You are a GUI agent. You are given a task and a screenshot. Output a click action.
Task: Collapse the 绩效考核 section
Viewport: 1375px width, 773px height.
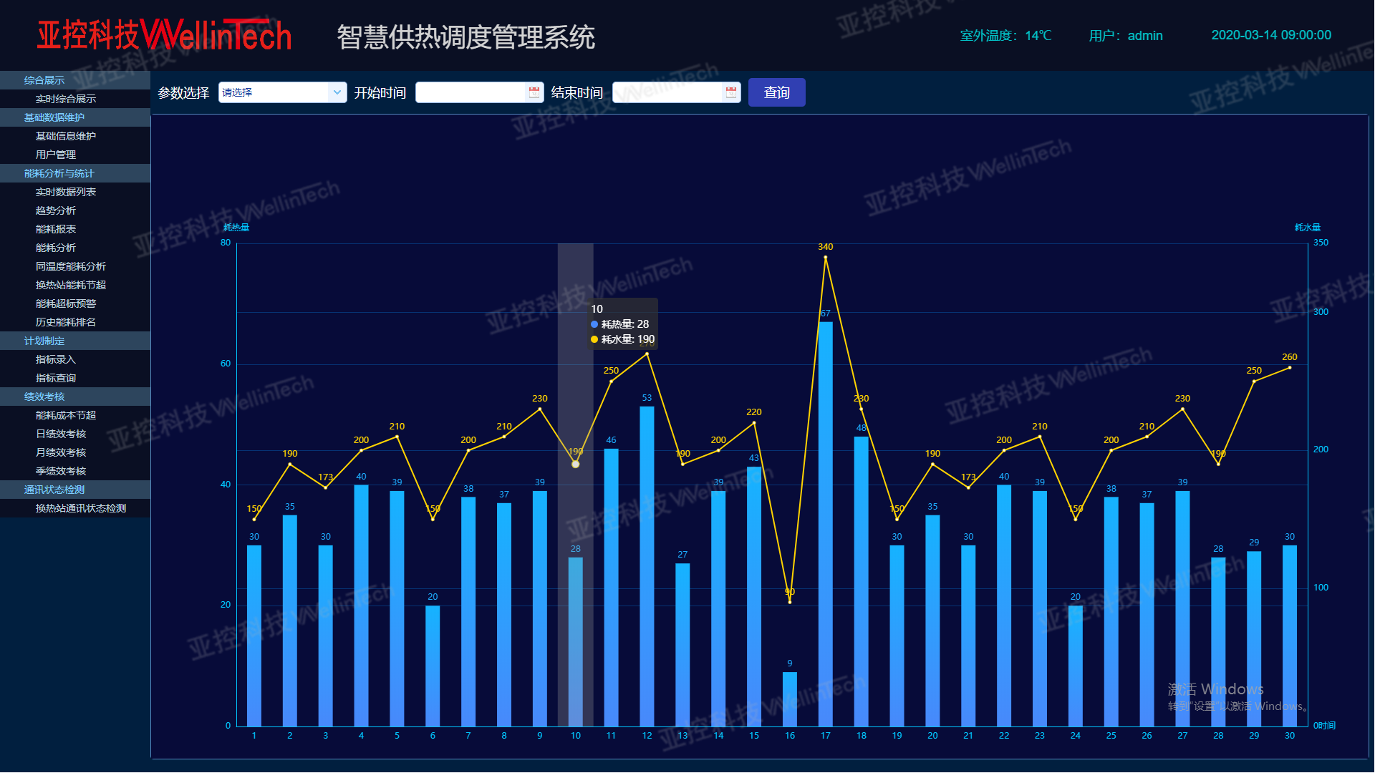(75, 397)
